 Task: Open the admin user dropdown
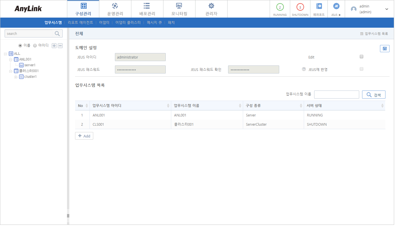[387, 9]
